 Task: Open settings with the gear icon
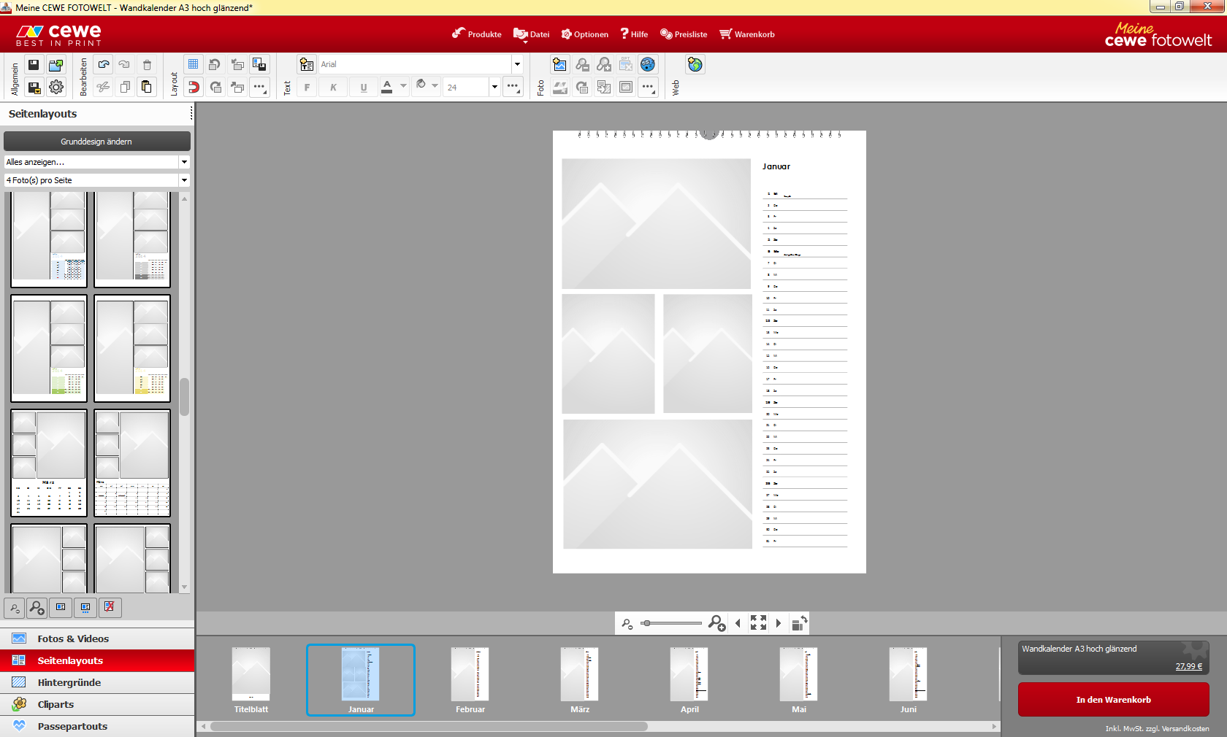point(56,88)
